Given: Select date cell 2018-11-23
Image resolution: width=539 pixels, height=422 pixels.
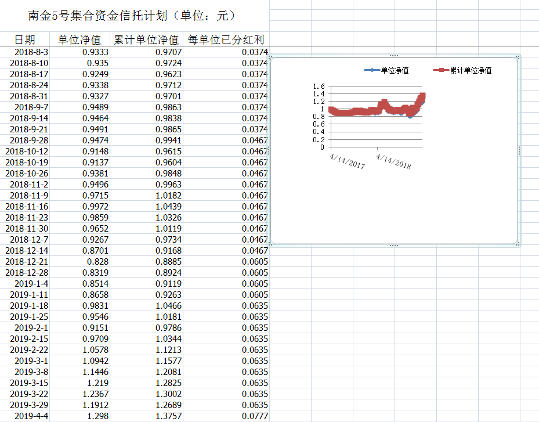Looking at the screenshot, I should (x=25, y=217).
